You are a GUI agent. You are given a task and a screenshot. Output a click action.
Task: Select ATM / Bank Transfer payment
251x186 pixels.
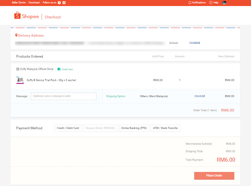point(166,128)
